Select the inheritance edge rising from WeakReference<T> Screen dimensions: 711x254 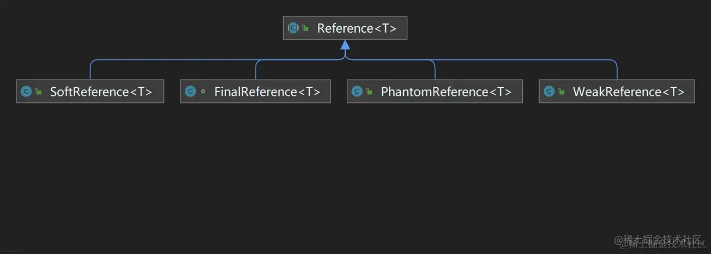click(x=617, y=71)
